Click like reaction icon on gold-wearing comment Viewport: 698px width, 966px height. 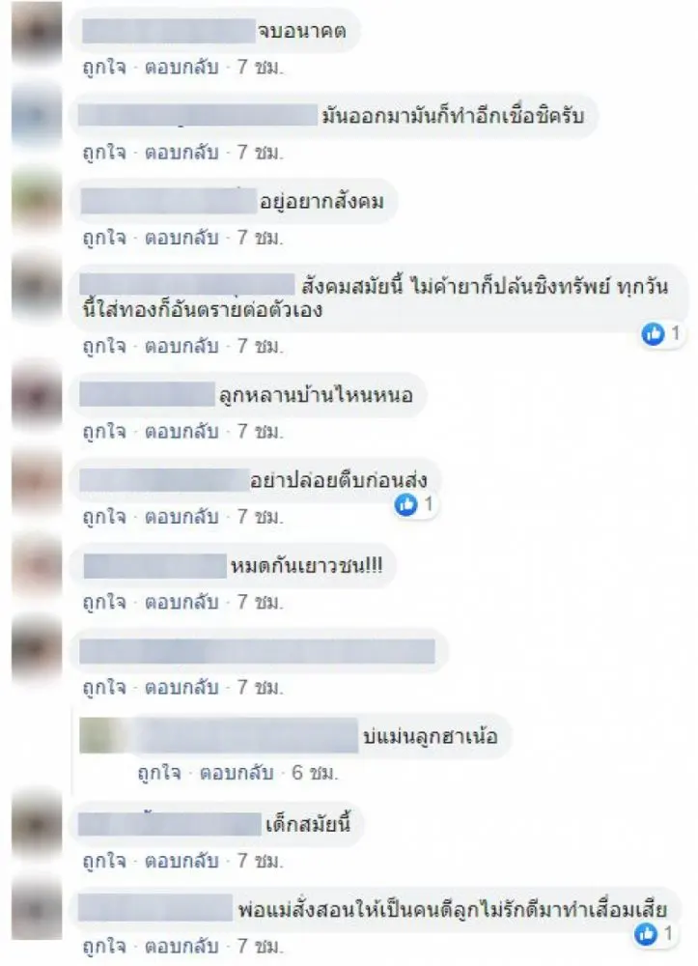(653, 334)
